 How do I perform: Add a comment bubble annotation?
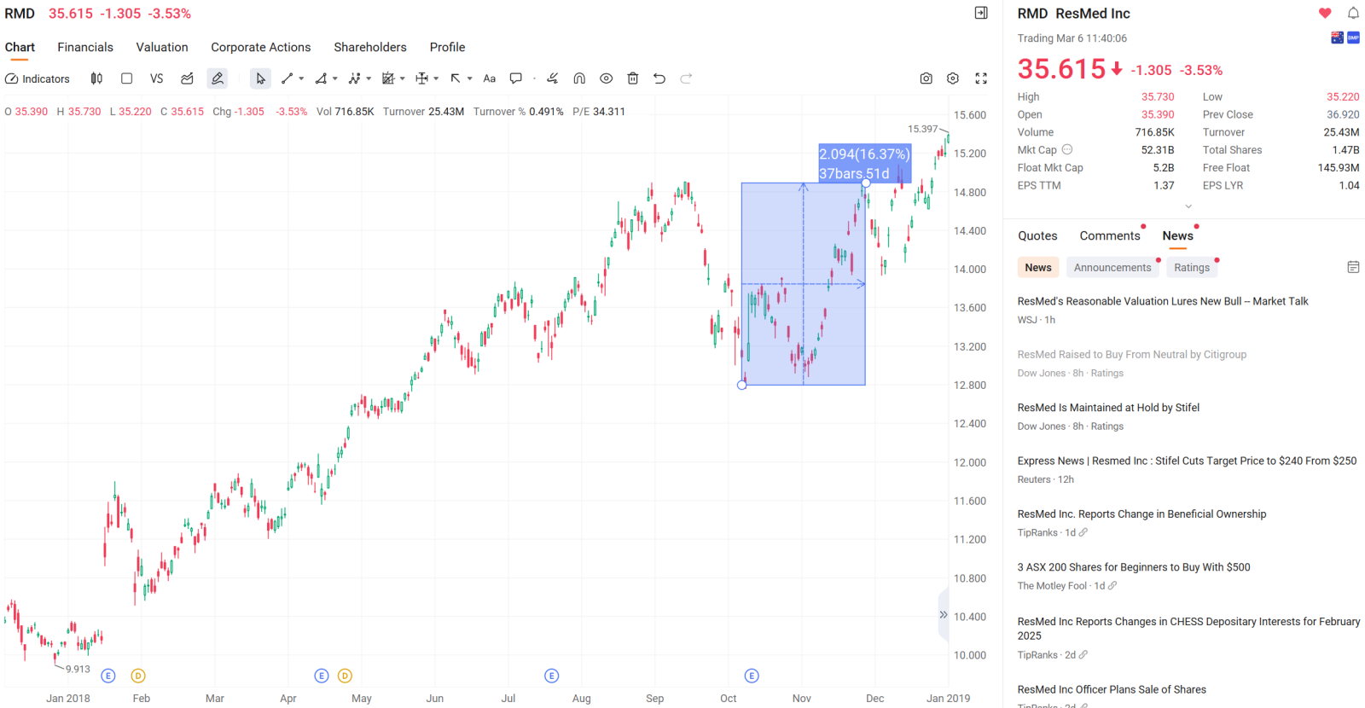coord(515,78)
